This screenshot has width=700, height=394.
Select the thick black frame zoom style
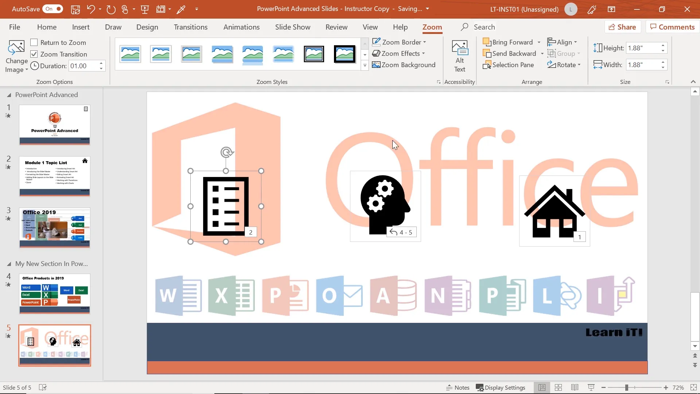pos(345,54)
